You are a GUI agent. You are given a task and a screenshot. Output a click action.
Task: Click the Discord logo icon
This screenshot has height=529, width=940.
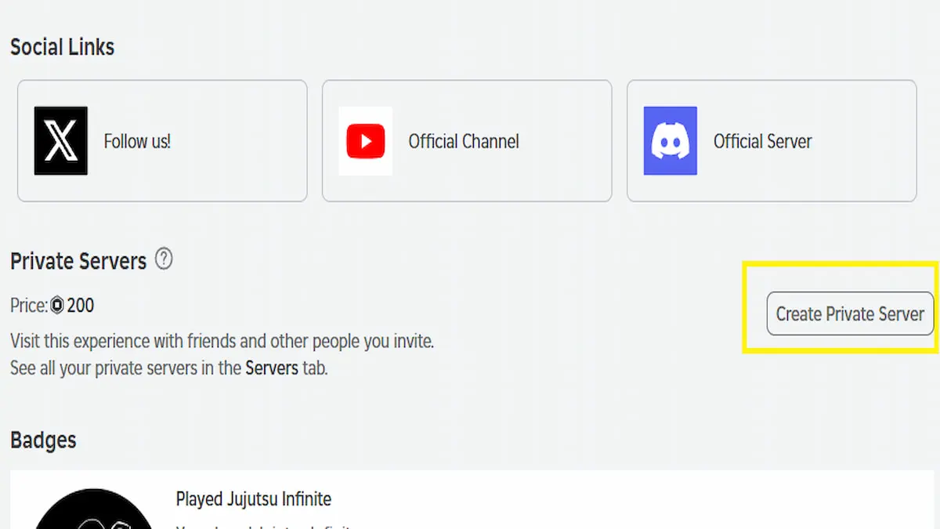pos(670,141)
